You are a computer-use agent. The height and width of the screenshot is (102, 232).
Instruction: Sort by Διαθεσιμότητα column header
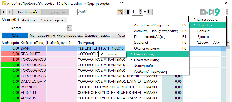[10, 43]
